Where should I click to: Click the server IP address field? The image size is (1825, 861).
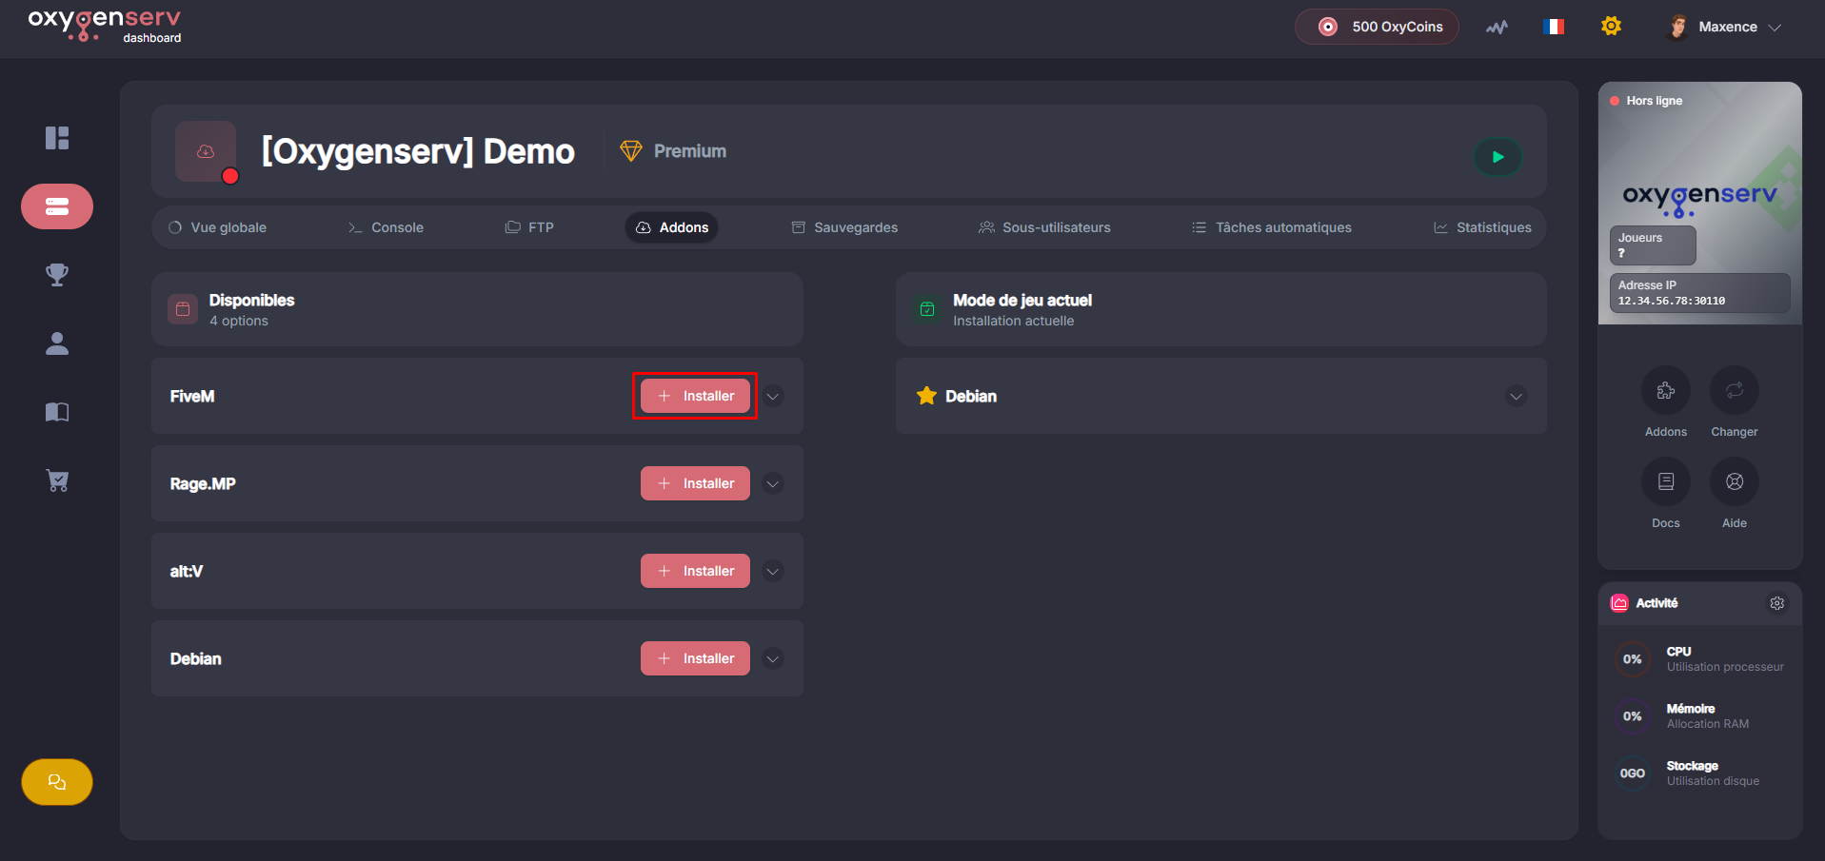click(1698, 293)
